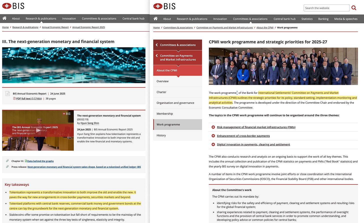Open Innovation in left page navbar
This screenshot has height=223, width=364.
tap(69, 19)
